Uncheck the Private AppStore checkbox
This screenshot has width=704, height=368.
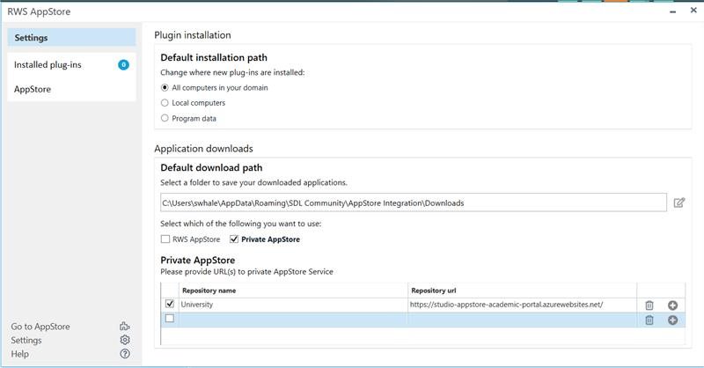tap(234, 239)
